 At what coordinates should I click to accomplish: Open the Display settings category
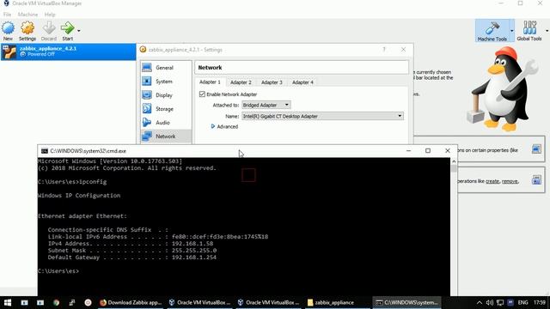tap(166, 95)
